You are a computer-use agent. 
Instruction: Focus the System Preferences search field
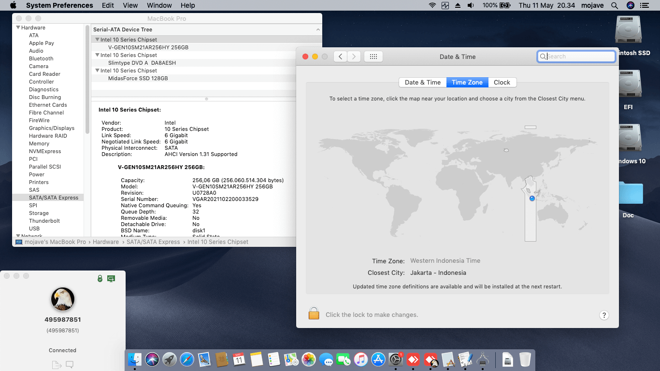tap(576, 57)
